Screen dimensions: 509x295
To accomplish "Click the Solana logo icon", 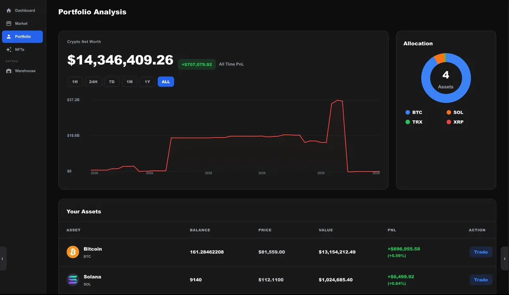I will click(x=73, y=280).
